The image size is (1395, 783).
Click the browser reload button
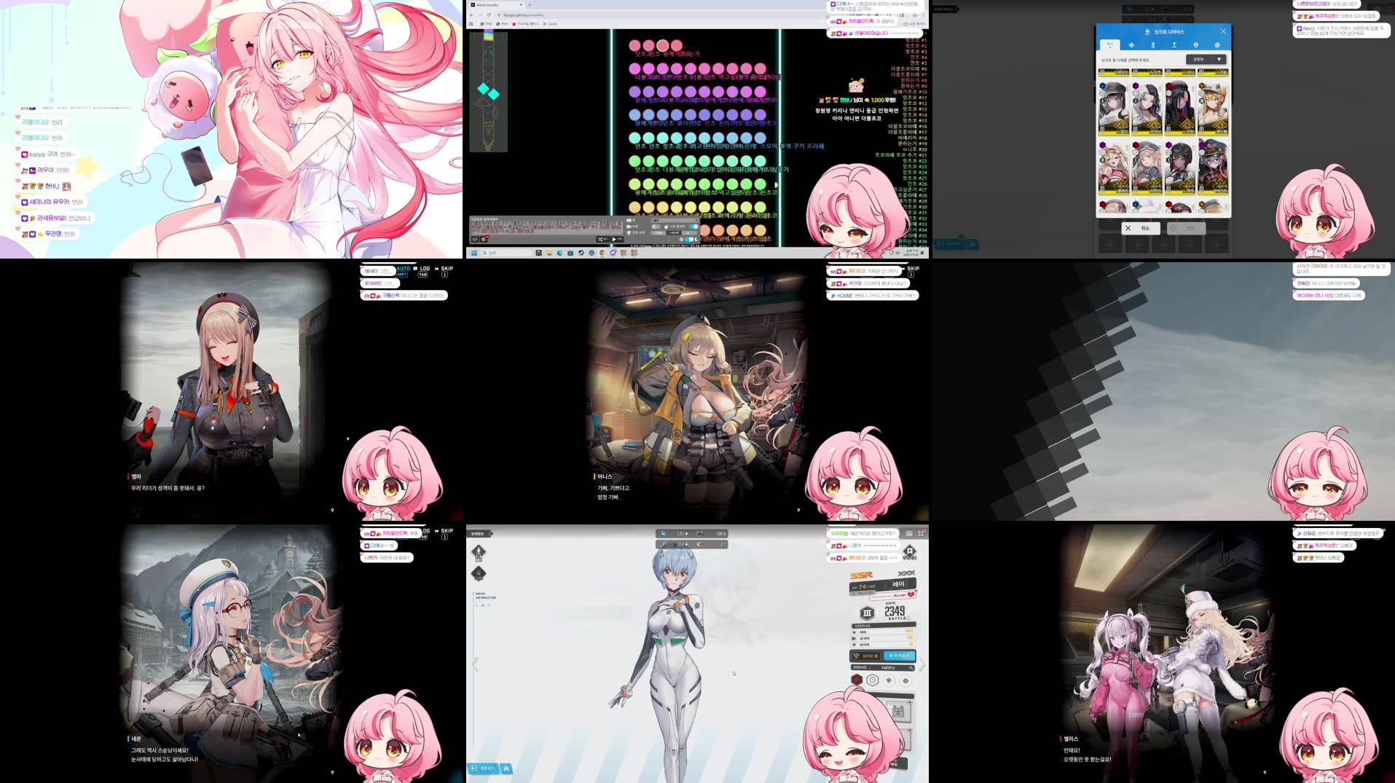pyautogui.click(x=489, y=15)
